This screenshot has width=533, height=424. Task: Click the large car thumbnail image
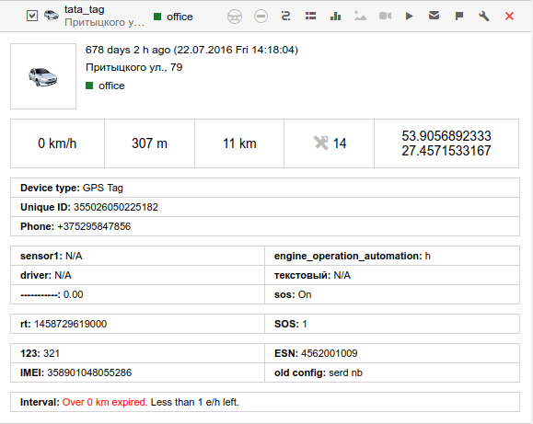(43, 76)
